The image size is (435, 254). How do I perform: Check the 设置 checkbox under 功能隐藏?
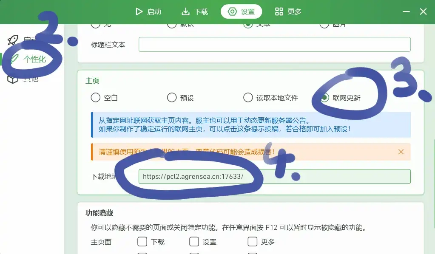[x=194, y=242]
